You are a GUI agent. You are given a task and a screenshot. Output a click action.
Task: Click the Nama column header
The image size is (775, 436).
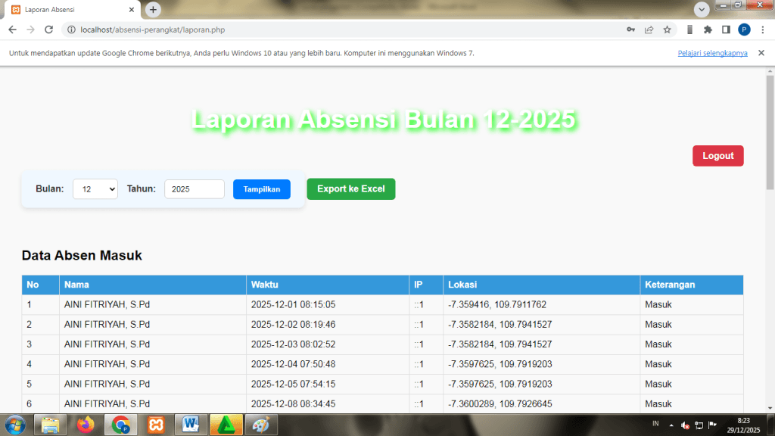pos(153,285)
